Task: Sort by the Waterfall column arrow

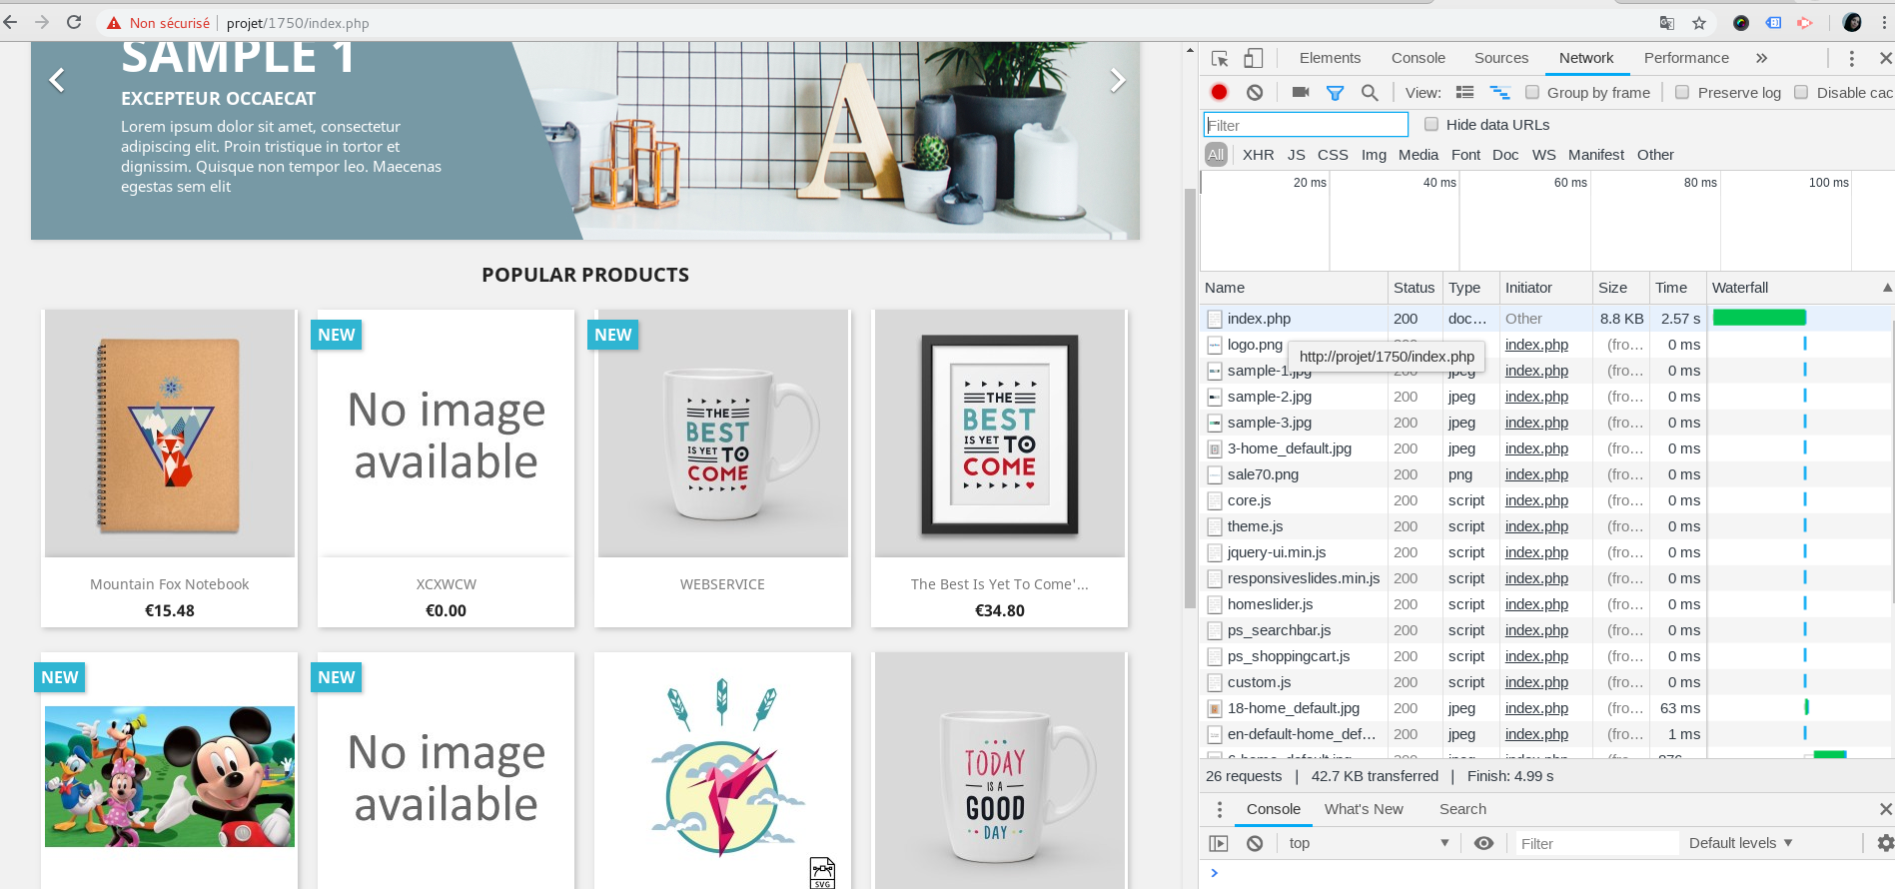Action: click(x=1887, y=288)
